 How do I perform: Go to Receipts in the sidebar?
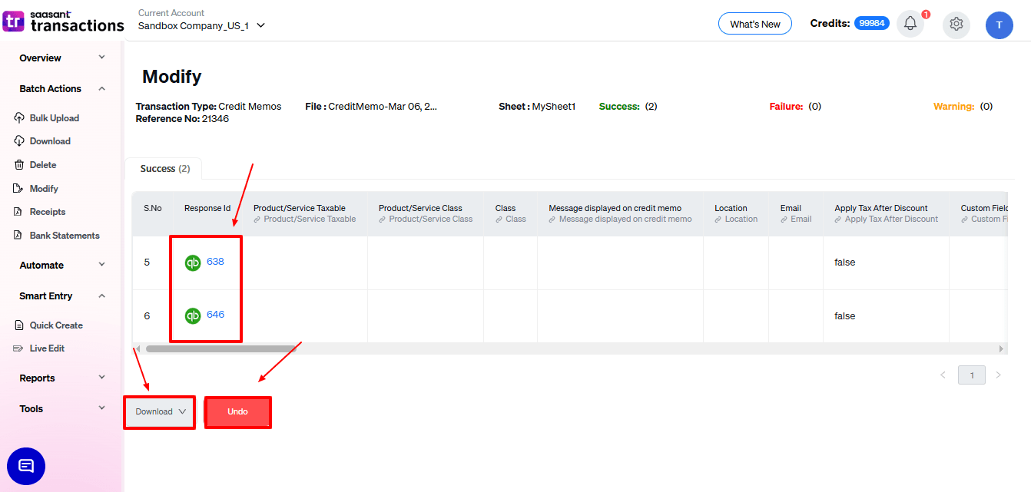(48, 212)
